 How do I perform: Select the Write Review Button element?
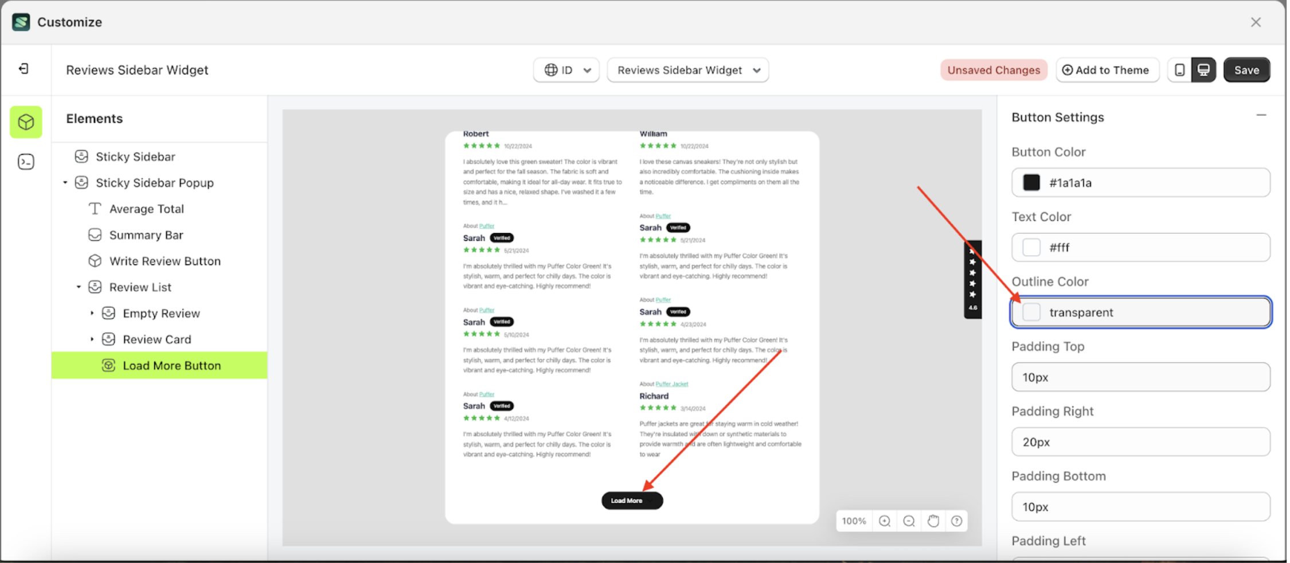tap(165, 261)
